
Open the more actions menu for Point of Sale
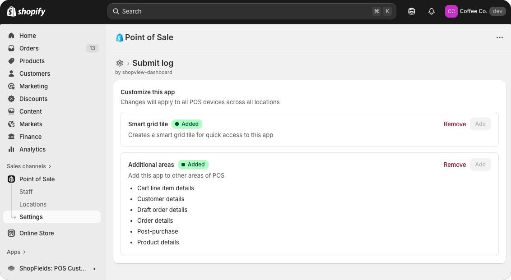pos(499,37)
